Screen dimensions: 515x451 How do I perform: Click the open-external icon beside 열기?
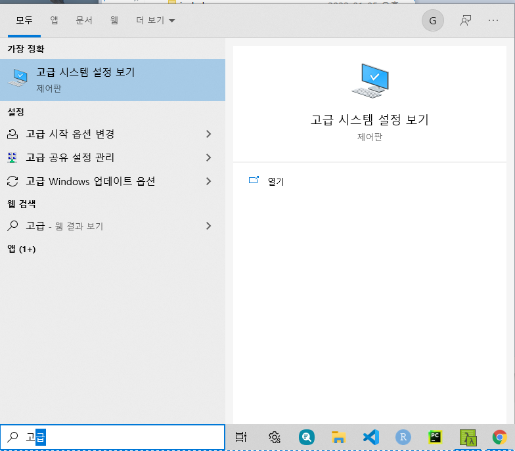(254, 180)
